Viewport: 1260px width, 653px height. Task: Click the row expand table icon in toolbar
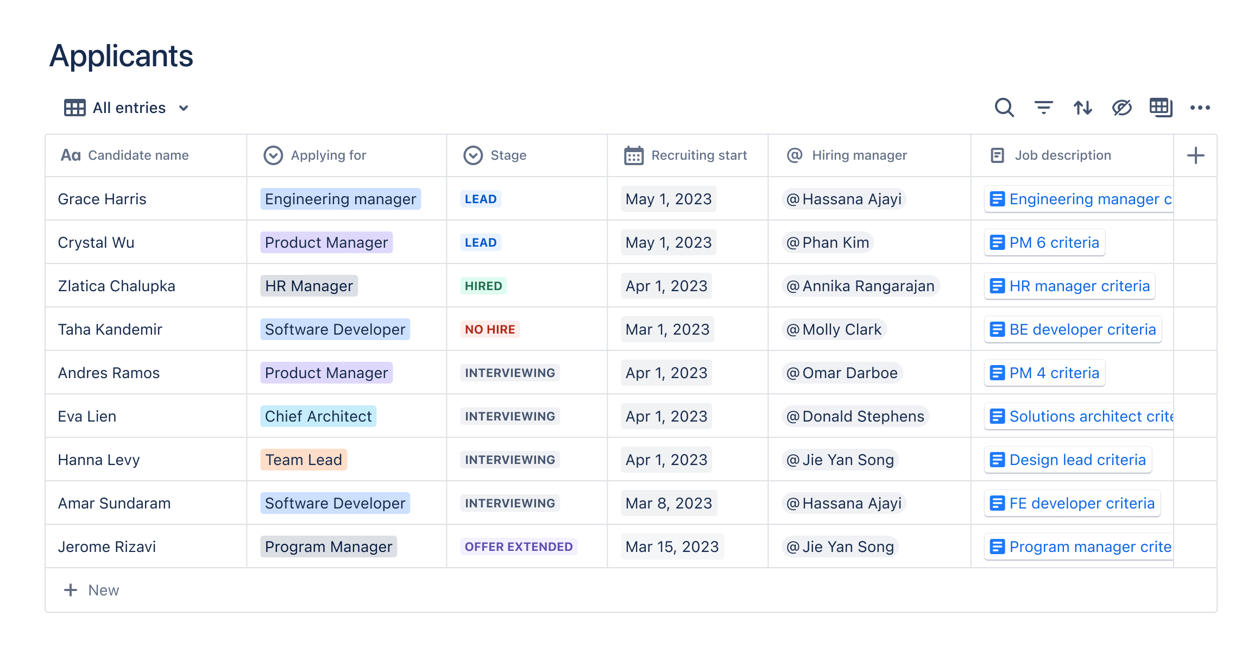click(1161, 108)
